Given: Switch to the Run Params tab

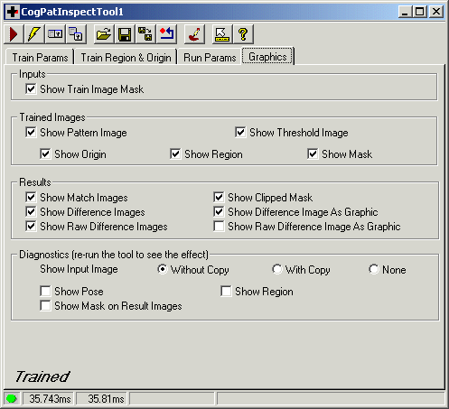Looking at the screenshot, I should point(210,57).
